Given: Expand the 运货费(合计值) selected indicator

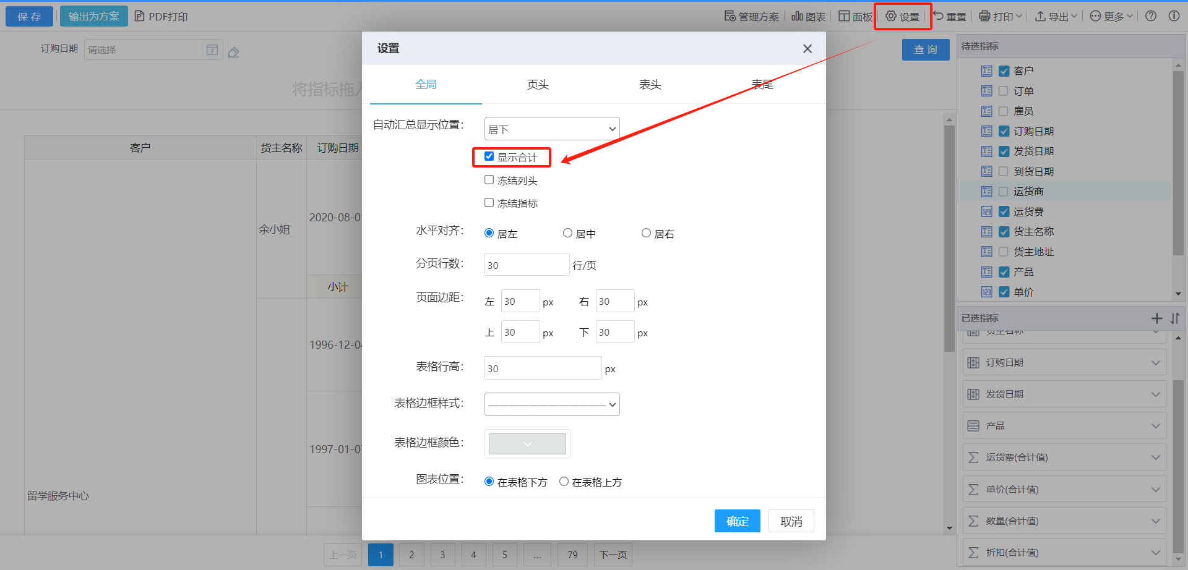Looking at the screenshot, I should tap(1155, 457).
